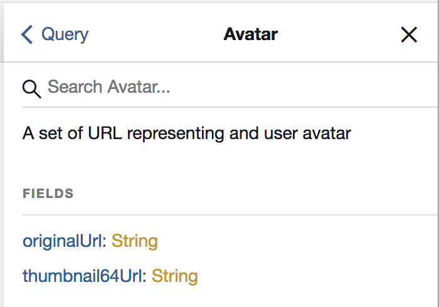Close the Avatar documentation panel
This screenshot has height=307, width=439.
click(409, 34)
